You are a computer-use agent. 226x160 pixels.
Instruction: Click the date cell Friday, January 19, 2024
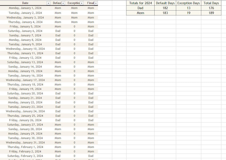point(25,89)
